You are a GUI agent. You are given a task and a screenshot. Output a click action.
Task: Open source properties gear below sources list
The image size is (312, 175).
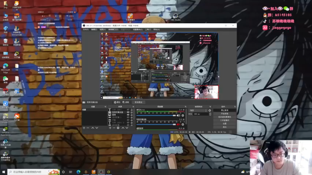pyautogui.click(x=118, y=128)
